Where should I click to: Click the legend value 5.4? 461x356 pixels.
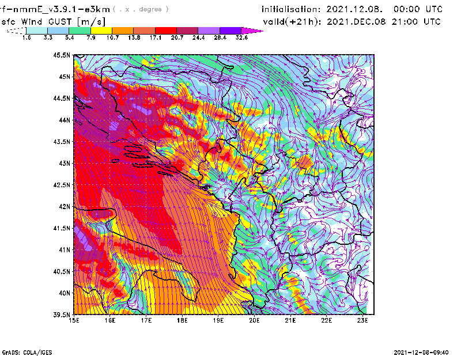coord(69,37)
